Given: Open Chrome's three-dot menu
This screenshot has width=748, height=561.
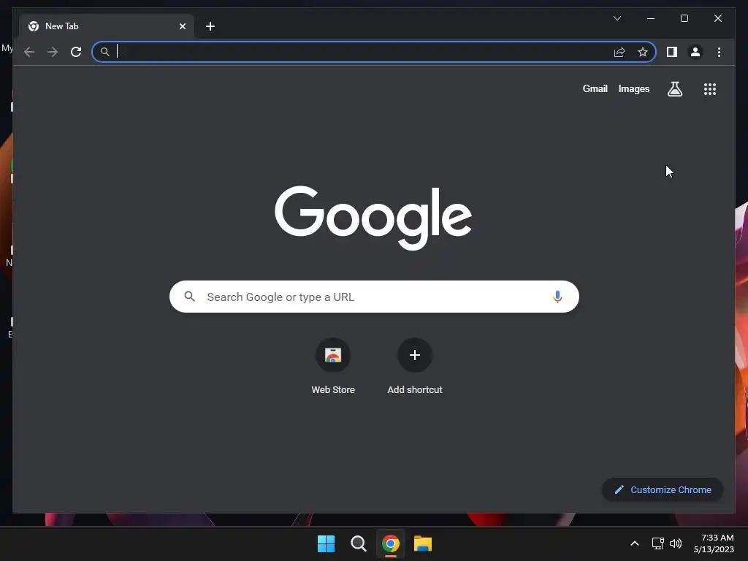Looking at the screenshot, I should click(x=719, y=52).
